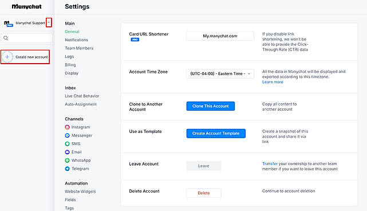Click the Telegram channel icon

[67, 169]
